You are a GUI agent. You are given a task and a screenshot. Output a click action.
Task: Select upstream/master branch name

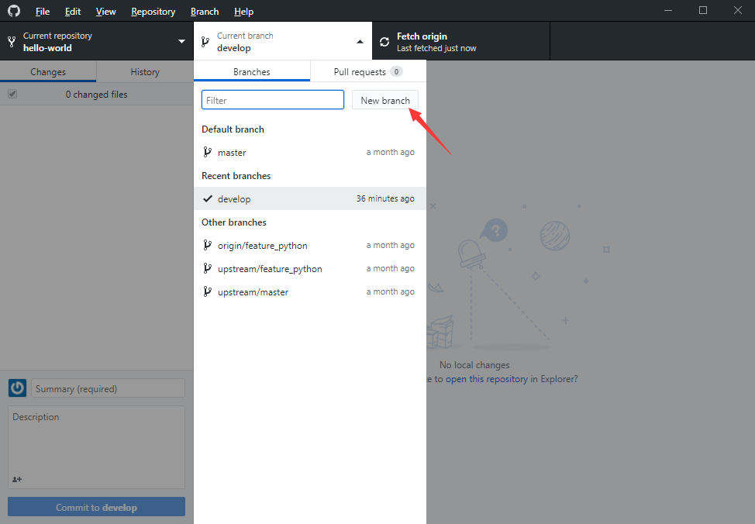click(253, 291)
